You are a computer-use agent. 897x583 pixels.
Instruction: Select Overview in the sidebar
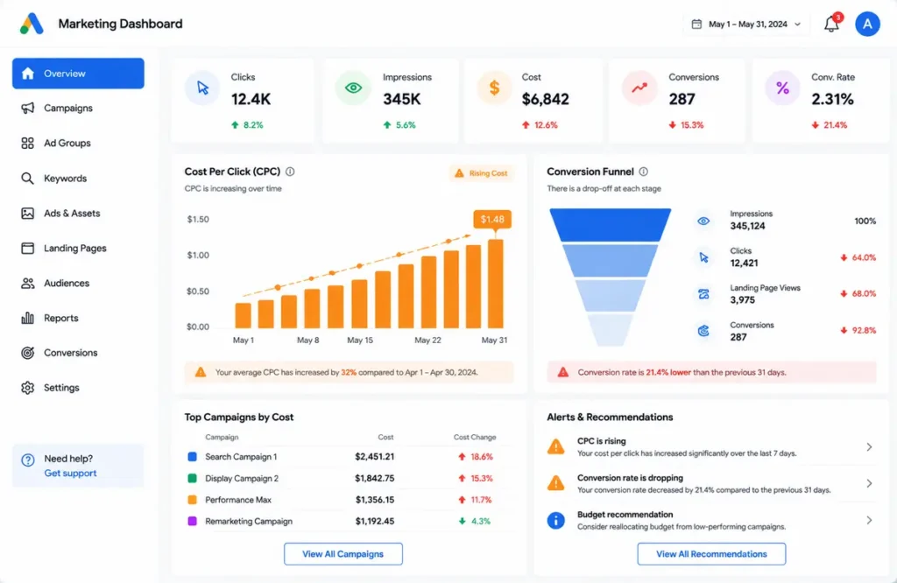pyautogui.click(x=78, y=74)
